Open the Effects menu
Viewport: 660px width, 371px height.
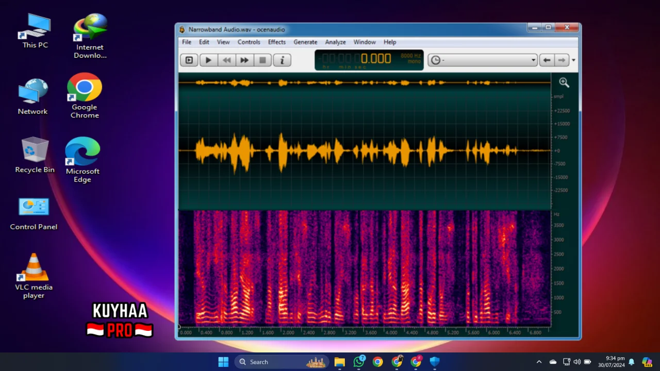click(x=277, y=42)
